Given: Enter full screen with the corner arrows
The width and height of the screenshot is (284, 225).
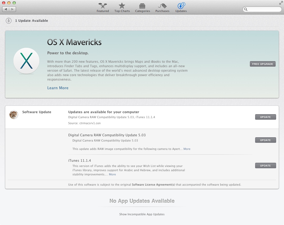Looking at the screenshot, I should (x=281, y=3).
